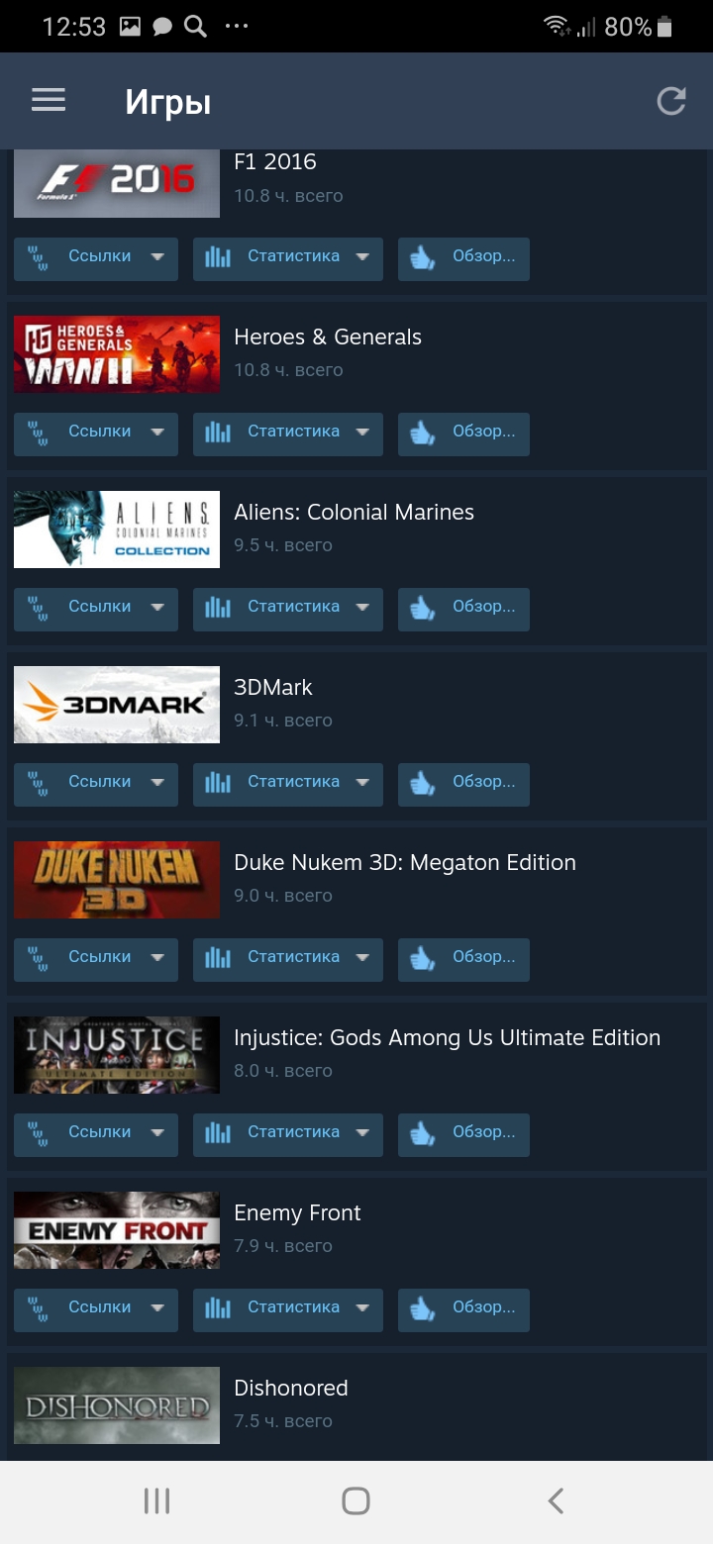Expand Ссылки dropdown for F1 2016
The width and height of the screenshot is (713, 1544).
[156, 257]
